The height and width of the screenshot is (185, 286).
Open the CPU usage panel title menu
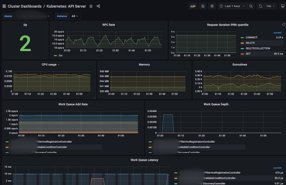point(51,64)
